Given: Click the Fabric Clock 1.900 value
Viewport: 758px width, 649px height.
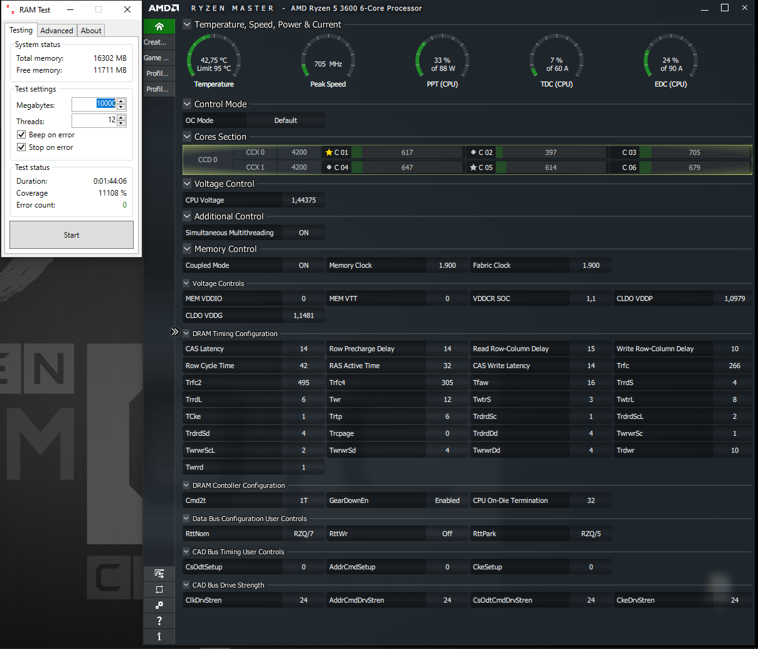Looking at the screenshot, I should (591, 265).
